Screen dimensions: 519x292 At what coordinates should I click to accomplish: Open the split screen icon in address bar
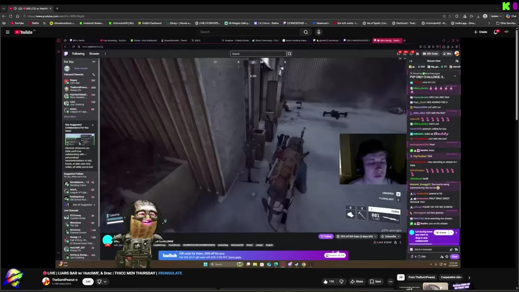click(x=444, y=16)
